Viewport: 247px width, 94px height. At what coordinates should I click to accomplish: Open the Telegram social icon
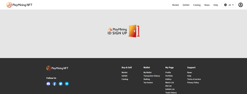coord(67,84)
